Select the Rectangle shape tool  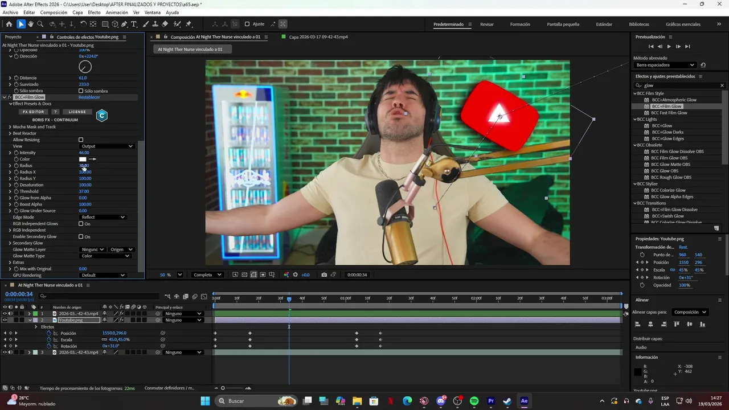[x=105, y=24]
